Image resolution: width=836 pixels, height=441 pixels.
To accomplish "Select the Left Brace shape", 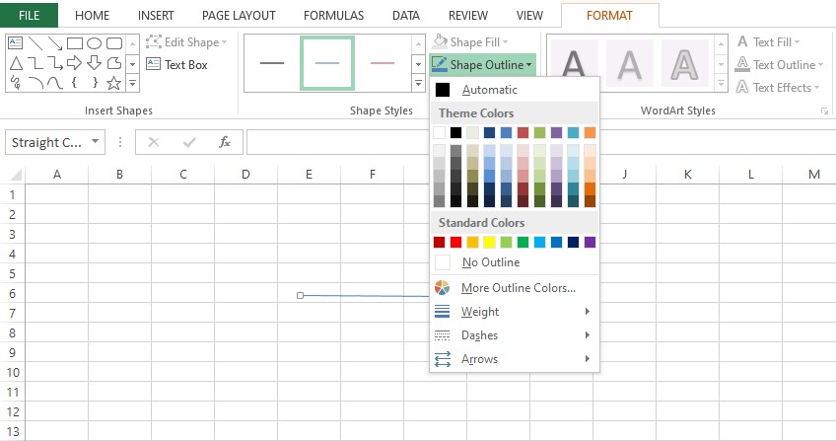I will point(75,83).
